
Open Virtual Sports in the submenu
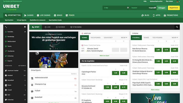(x=21, y=20)
